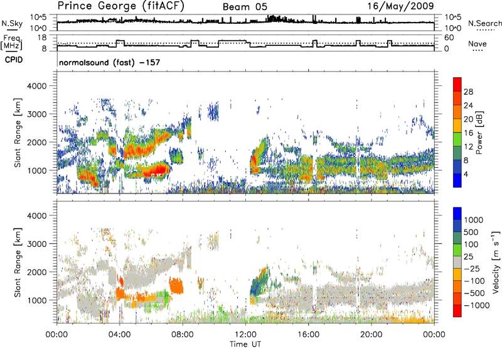
Task: Click the 'Velocity [m s-1]' colorbar label
Action: tap(496, 262)
